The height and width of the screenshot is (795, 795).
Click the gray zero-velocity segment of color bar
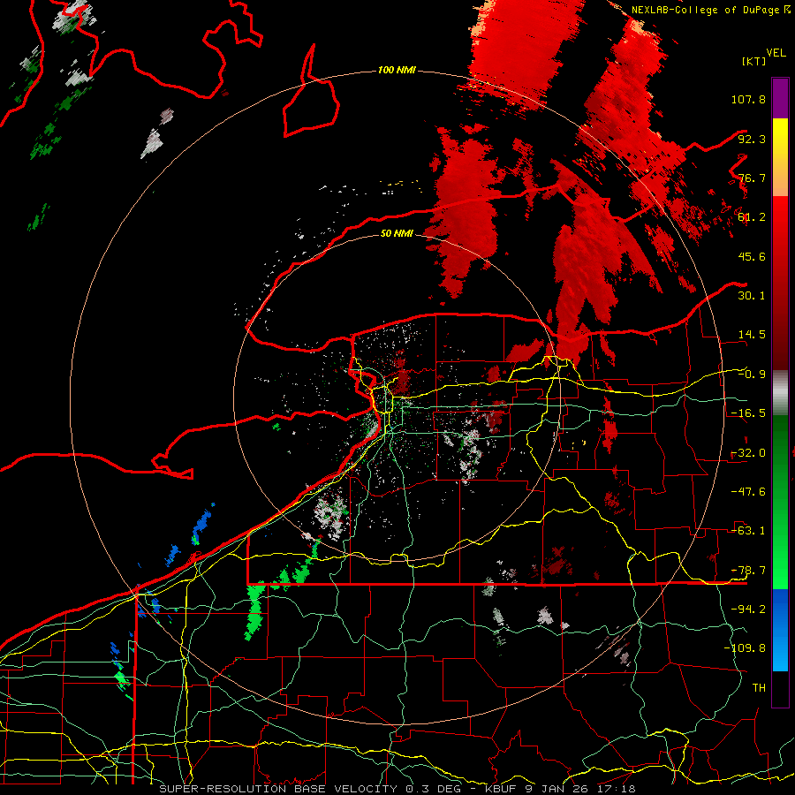point(780,393)
